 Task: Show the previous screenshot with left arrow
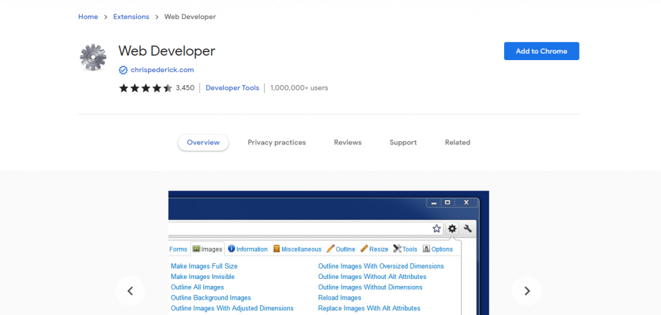130,291
